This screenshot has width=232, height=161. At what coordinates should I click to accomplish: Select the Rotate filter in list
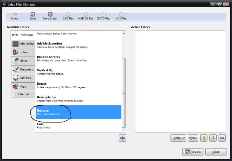point(78,85)
